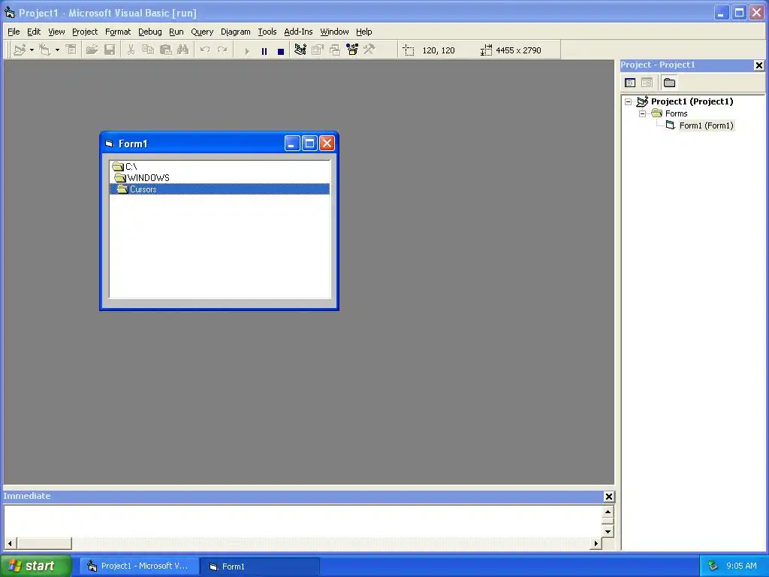Toggle Folders view in Project panel

tap(669, 83)
